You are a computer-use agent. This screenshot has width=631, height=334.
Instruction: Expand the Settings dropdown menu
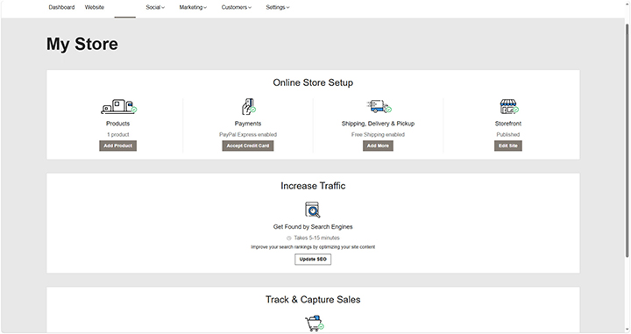pos(278,7)
